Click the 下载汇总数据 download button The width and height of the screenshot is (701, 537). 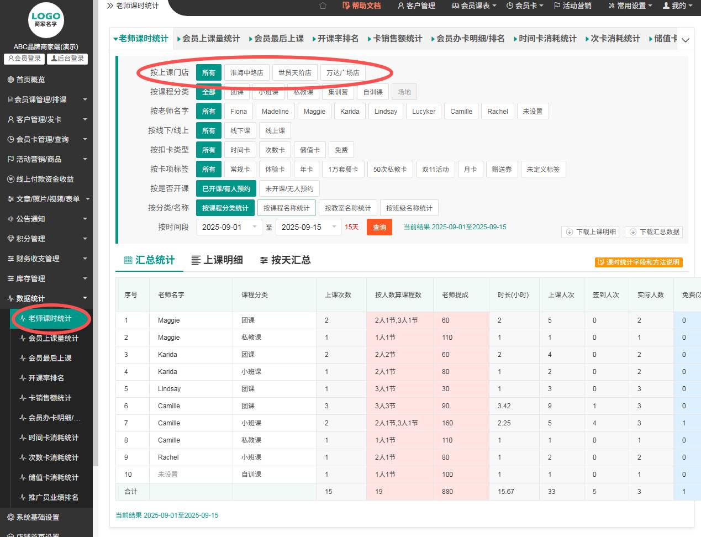654,232
